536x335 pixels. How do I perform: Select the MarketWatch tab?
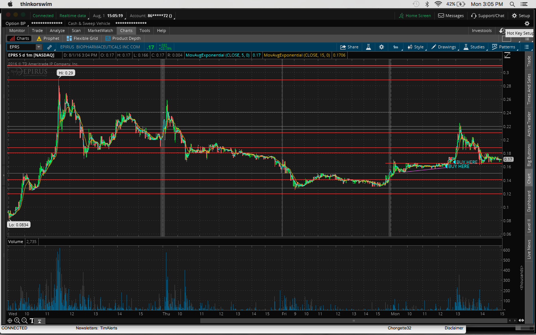pyautogui.click(x=100, y=31)
